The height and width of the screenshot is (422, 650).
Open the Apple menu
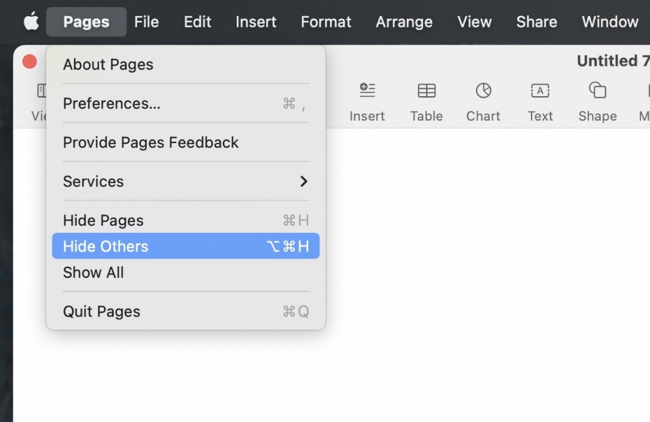point(31,21)
